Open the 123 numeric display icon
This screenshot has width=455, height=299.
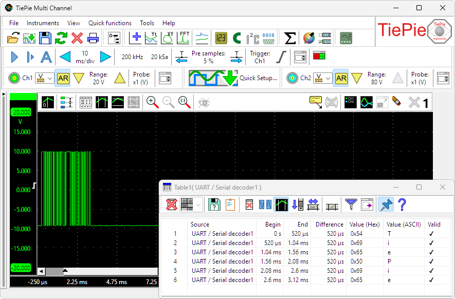tap(221, 38)
